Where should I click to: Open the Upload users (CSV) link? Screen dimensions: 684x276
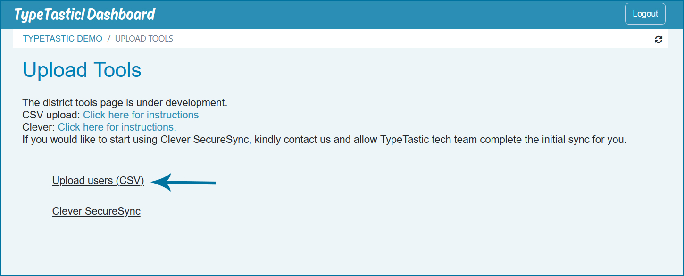tap(98, 181)
